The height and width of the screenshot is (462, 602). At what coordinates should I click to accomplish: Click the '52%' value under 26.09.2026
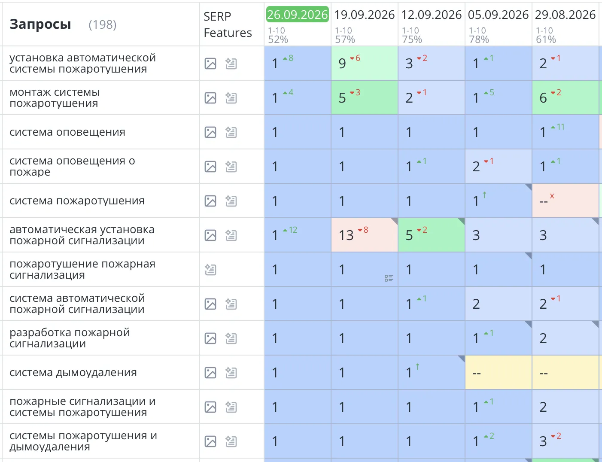tap(278, 40)
